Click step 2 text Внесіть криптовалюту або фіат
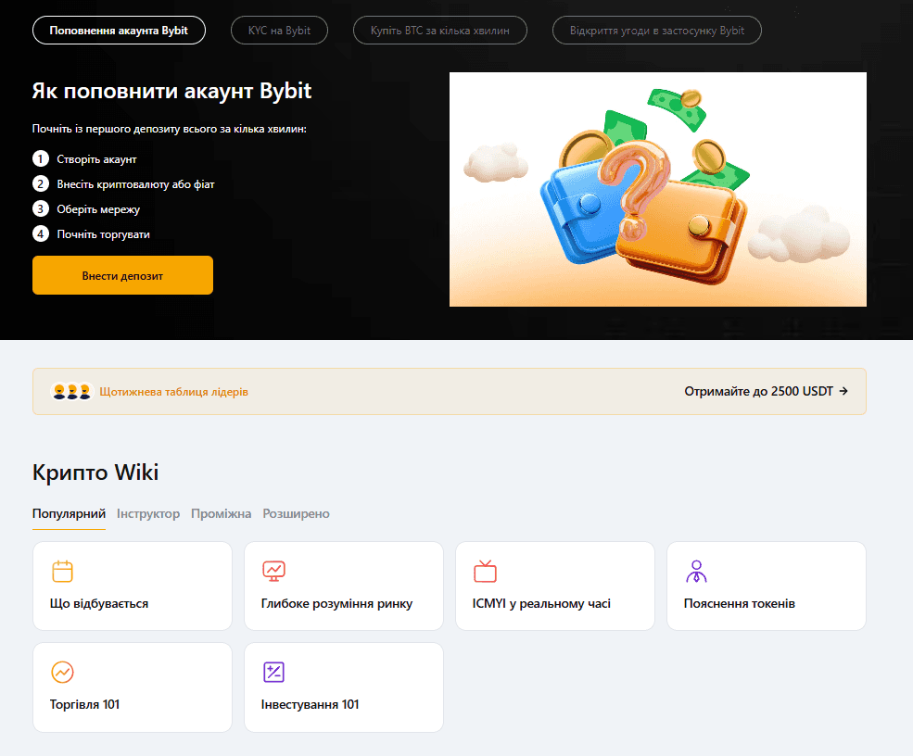Image resolution: width=913 pixels, height=756 pixels. click(135, 184)
